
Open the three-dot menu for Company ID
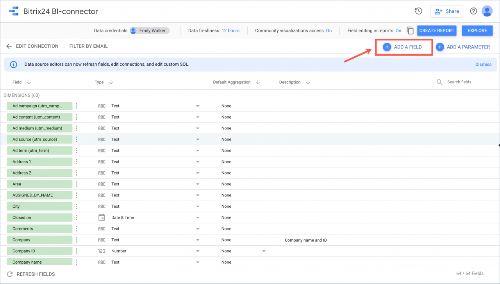click(x=77, y=251)
